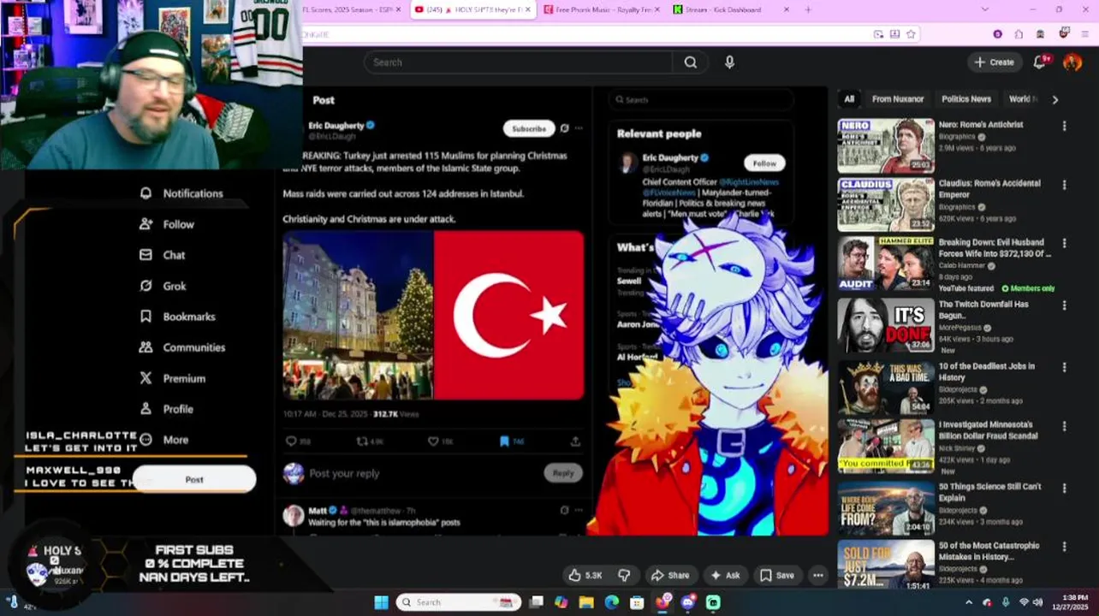Open options for The Twitch Downfall video
This screenshot has height=616, width=1099.
pyautogui.click(x=1064, y=305)
